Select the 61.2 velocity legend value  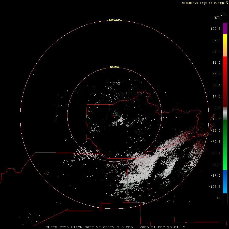point(217,63)
